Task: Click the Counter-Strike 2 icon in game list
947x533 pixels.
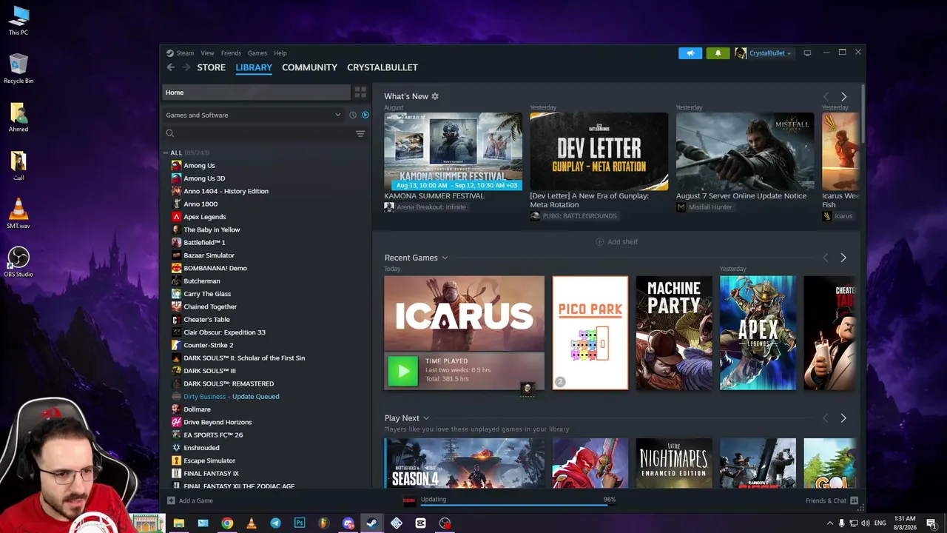Action: (x=176, y=345)
